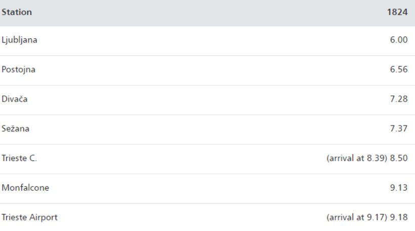Click the 9.13 Monfalcone time
415x231 pixels.
tap(399, 188)
